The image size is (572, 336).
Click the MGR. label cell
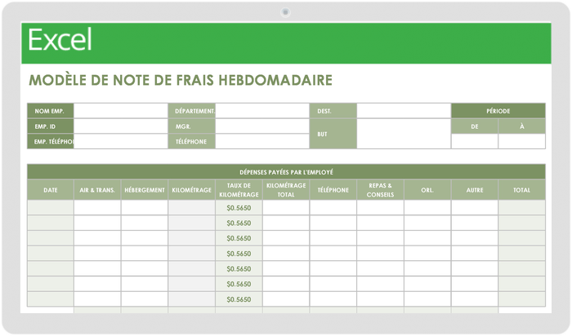coord(192,126)
